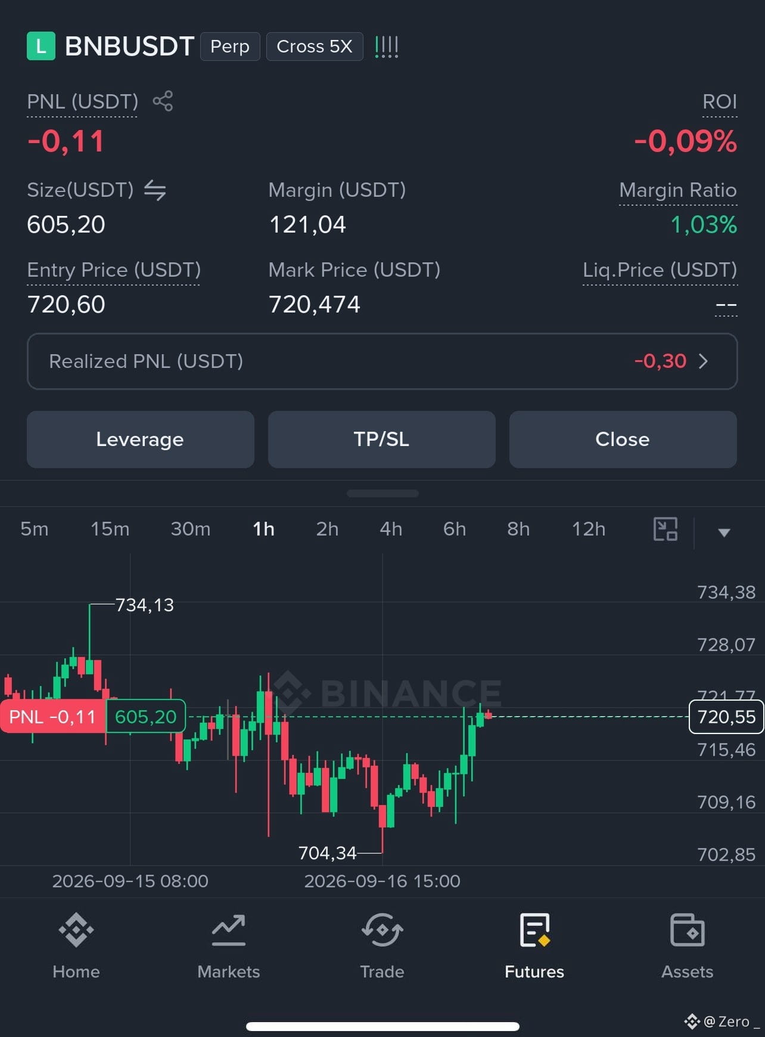
Task: Toggle size unit swap arrows
Action: (155, 190)
